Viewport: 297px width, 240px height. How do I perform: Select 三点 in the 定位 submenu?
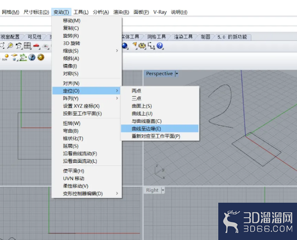coord(160,98)
